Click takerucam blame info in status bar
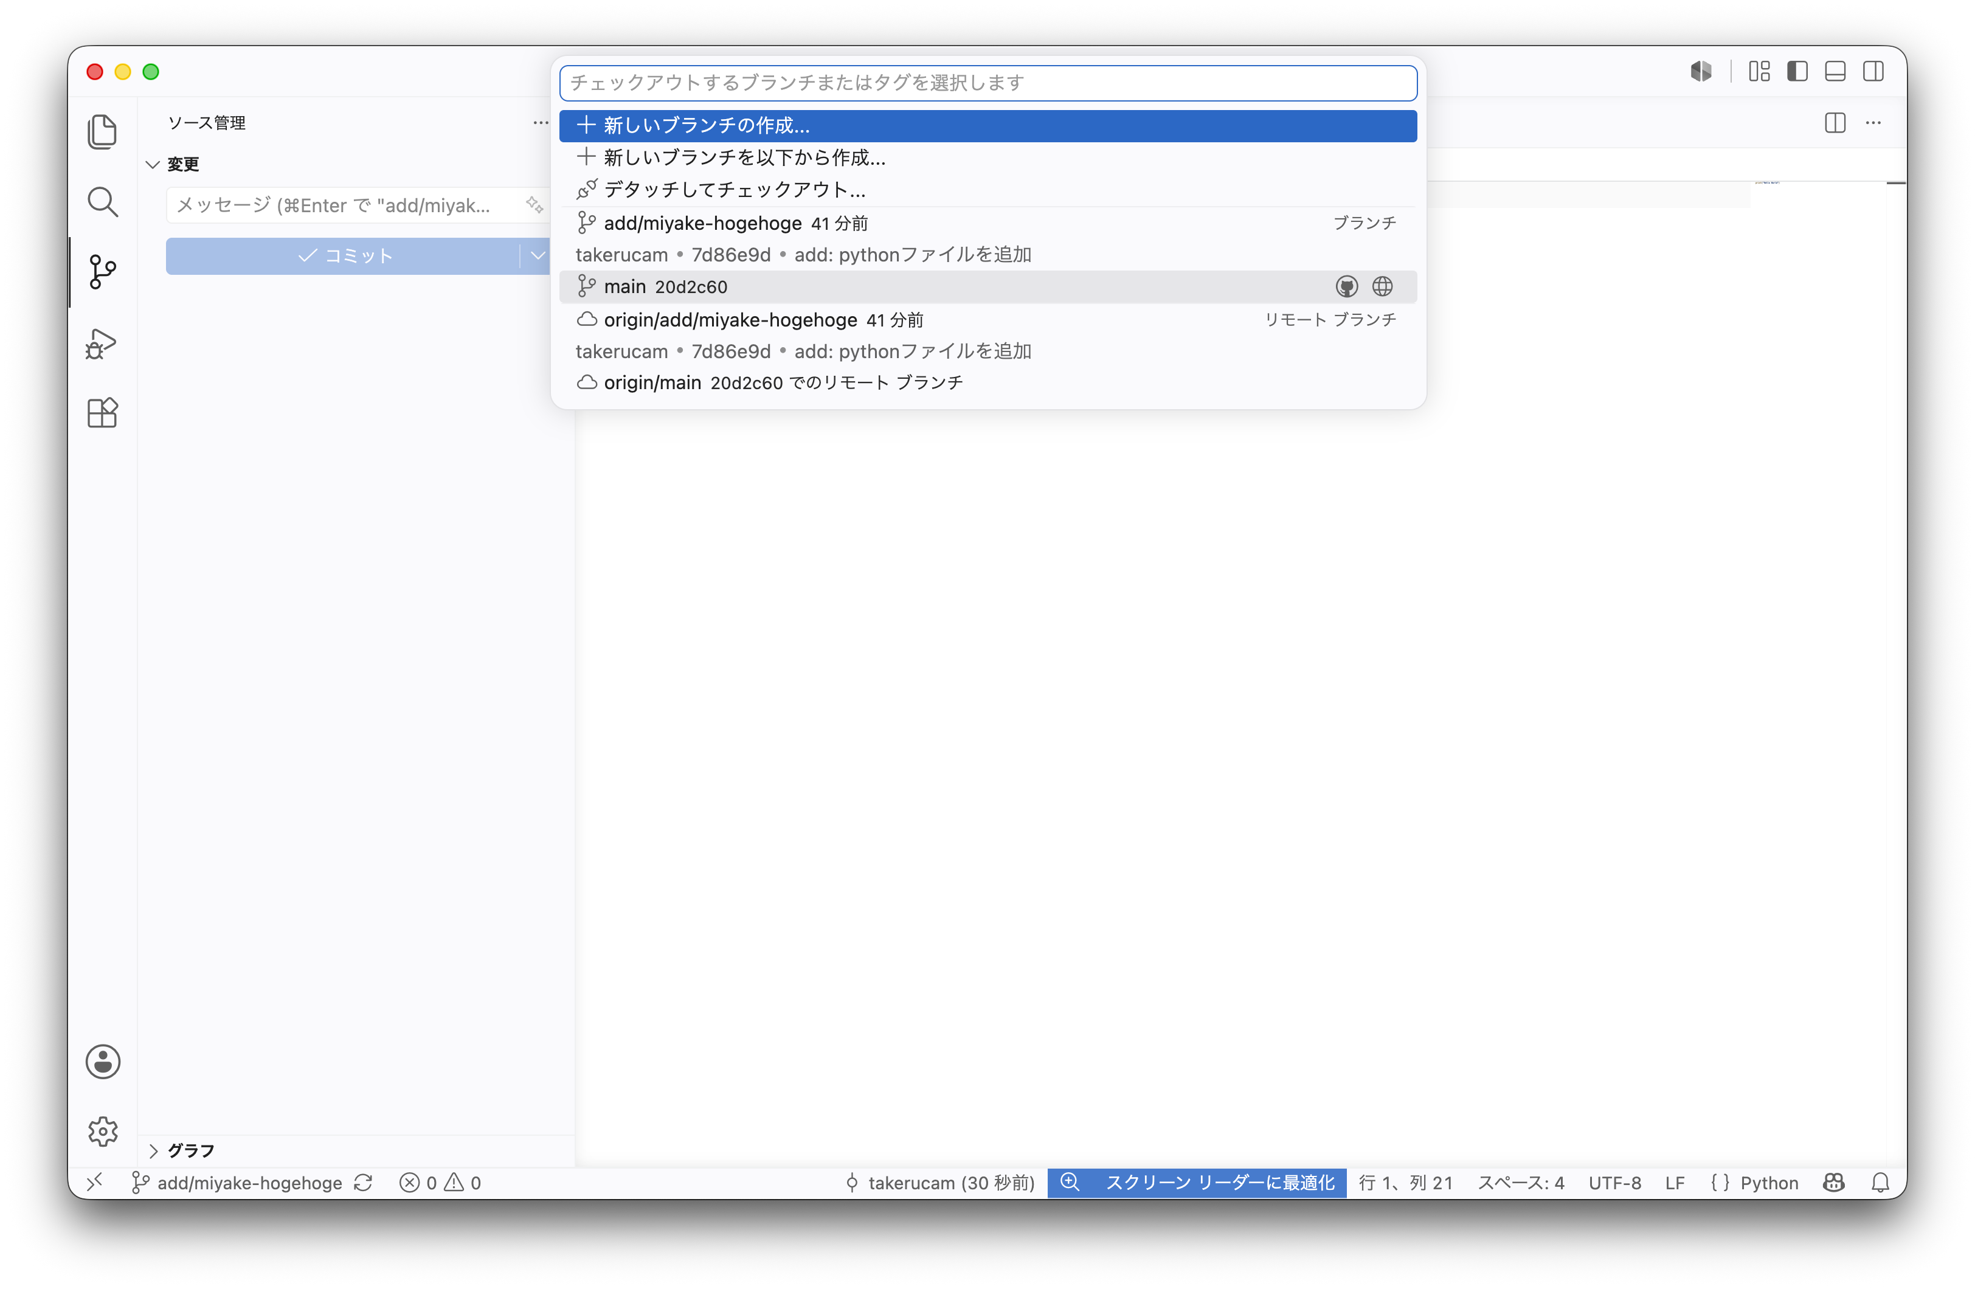This screenshot has height=1289, width=1975. point(939,1183)
